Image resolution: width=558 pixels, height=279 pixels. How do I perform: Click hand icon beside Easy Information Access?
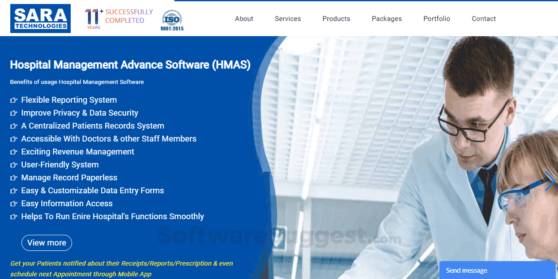coord(14,204)
